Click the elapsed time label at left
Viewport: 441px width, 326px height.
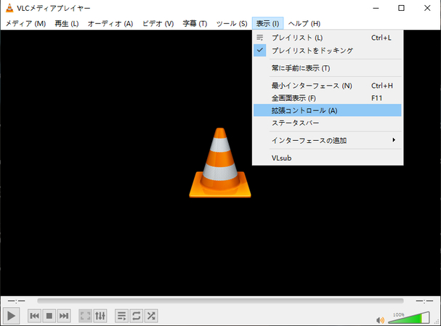click(17, 301)
